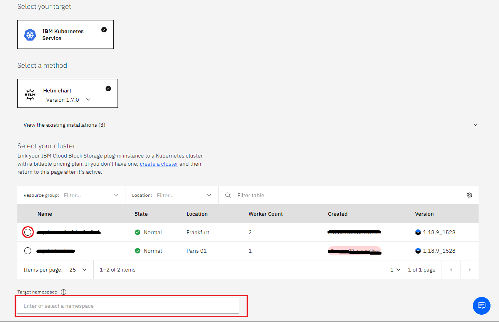Screen dimensions: 499x322
Task: Follow the create a cluster link
Action: coord(159,164)
